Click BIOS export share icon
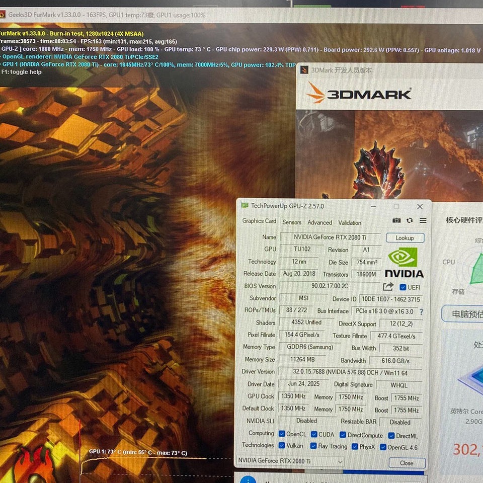This screenshot has height=483, width=483. 388,287
